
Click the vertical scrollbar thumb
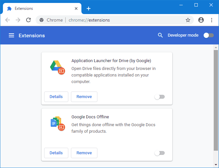[x=216, y=100]
